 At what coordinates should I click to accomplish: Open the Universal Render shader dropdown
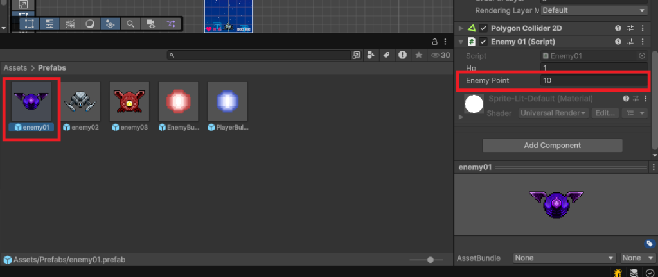(554, 113)
